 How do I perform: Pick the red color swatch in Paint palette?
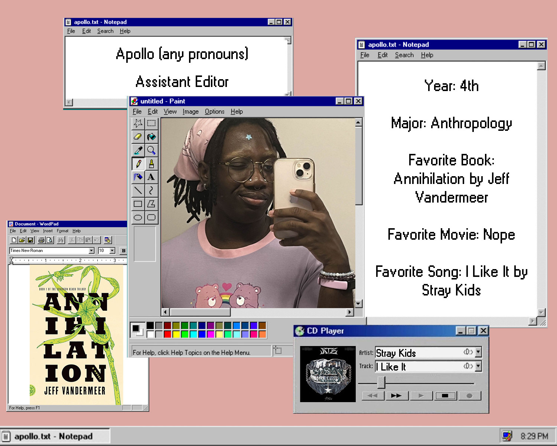pos(167,334)
